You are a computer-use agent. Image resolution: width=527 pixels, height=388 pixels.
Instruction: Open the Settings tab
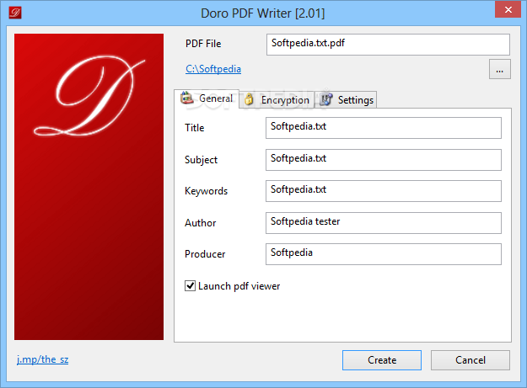tap(346, 100)
